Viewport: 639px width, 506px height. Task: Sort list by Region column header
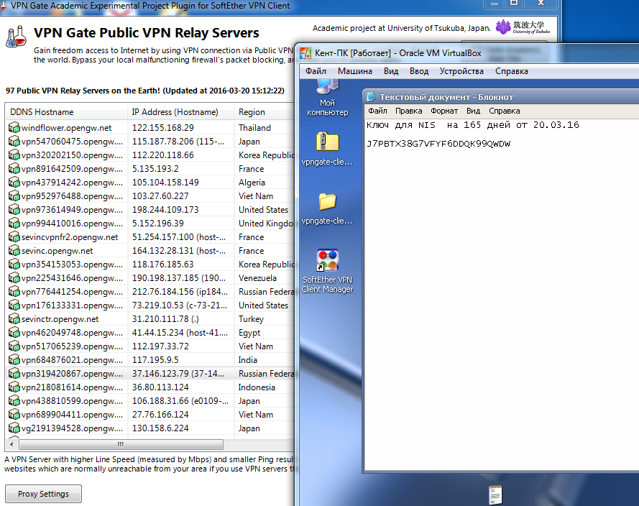point(264,112)
